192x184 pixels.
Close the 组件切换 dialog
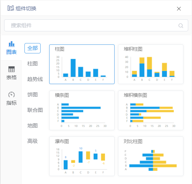[179, 9]
